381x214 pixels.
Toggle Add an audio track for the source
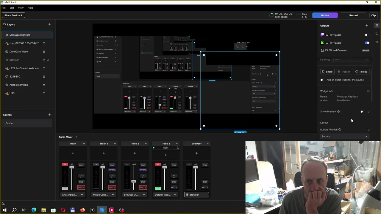pyautogui.click(x=322, y=80)
